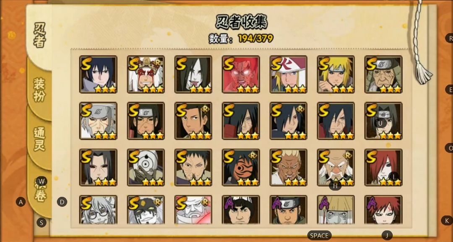Open the bottom scroll tab in sidebar
Image resolution: width=453 pixels, height=242 pixels.
pos(40,191)
